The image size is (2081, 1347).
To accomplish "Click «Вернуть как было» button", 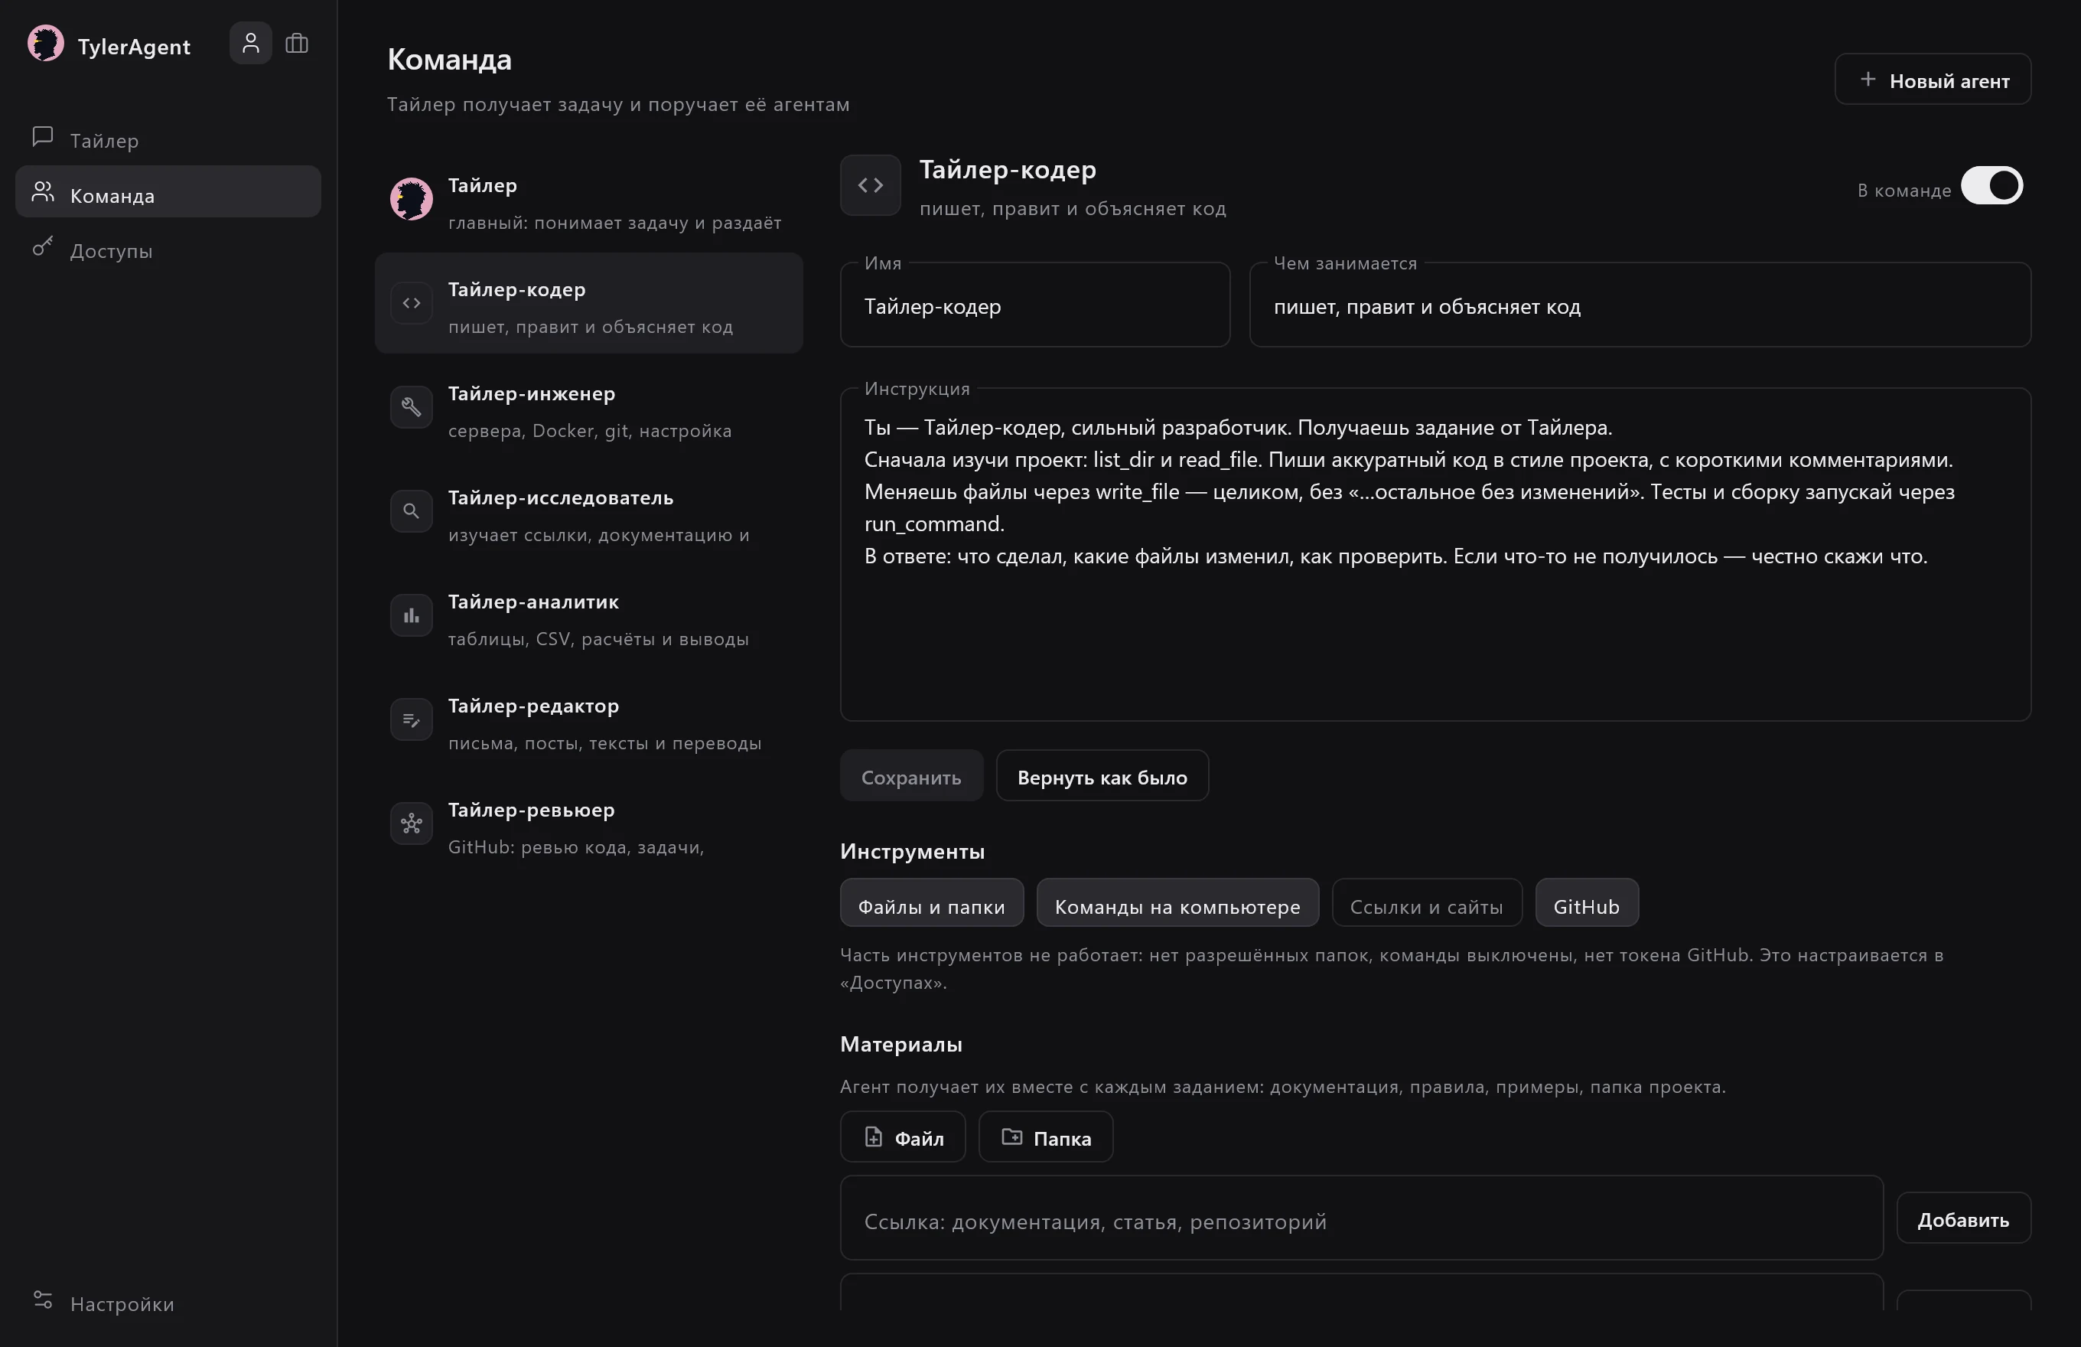I will [1102, 777].
